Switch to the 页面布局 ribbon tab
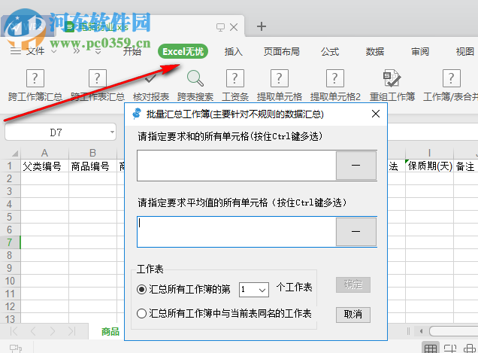 click(x=281, y=51)
